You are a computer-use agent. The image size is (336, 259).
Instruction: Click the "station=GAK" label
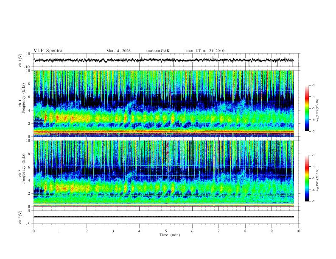[158, 51]
